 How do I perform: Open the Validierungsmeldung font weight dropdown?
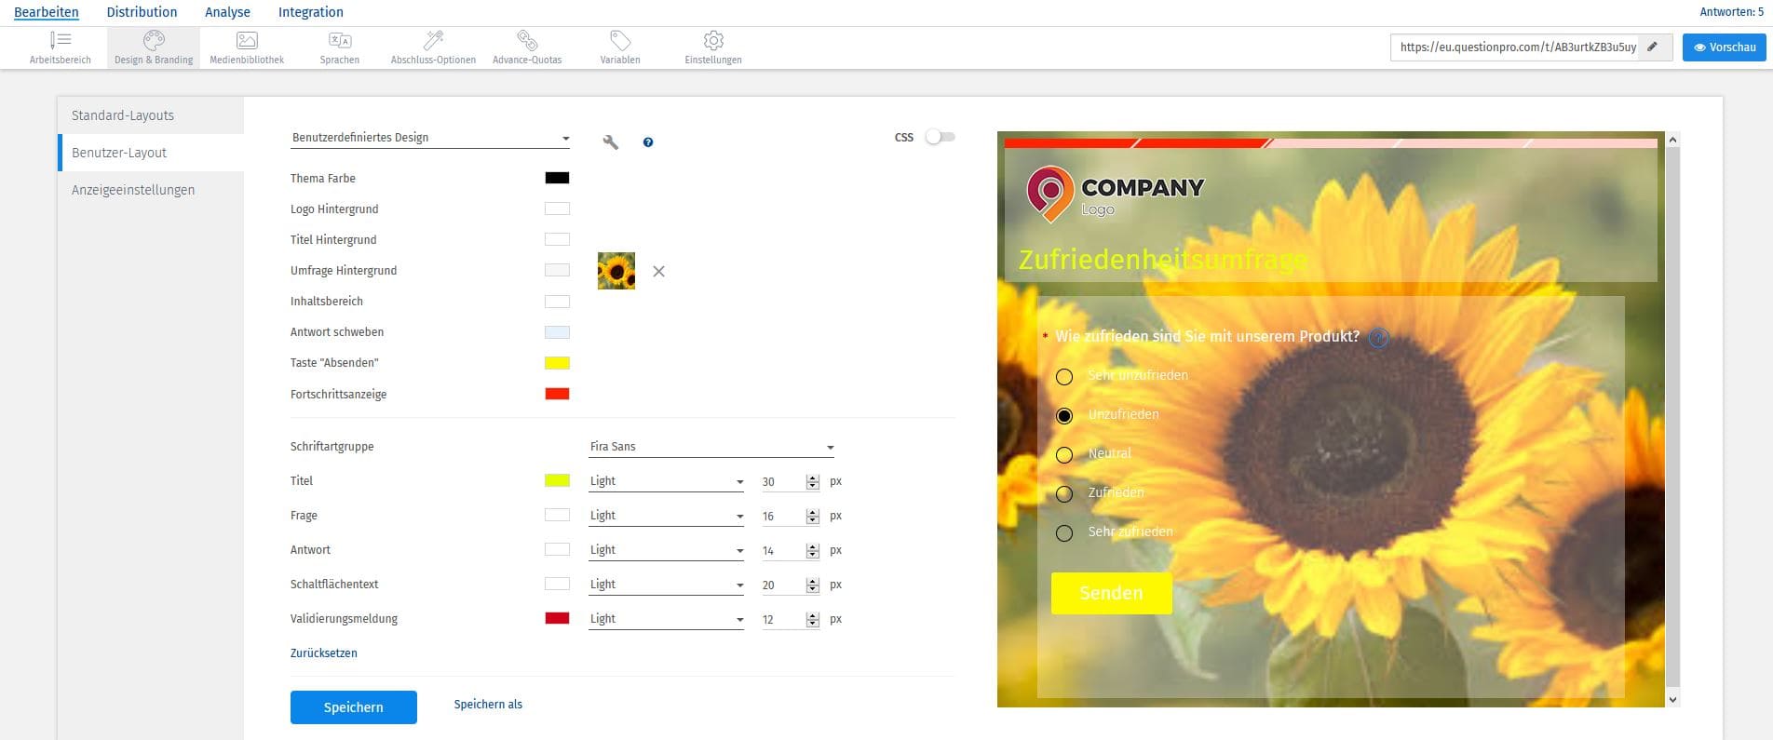coord(666,619)
